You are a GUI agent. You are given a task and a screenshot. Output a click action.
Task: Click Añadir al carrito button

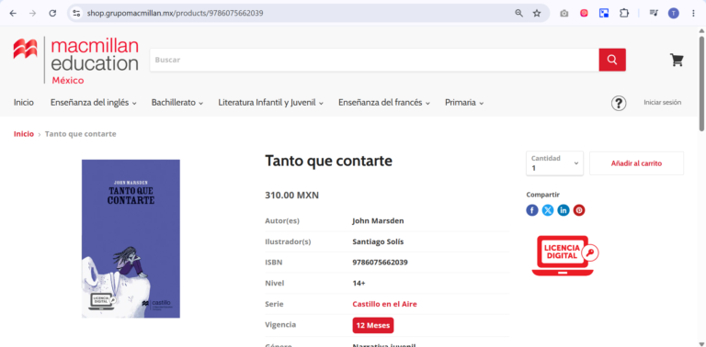(x=636, y=163)
